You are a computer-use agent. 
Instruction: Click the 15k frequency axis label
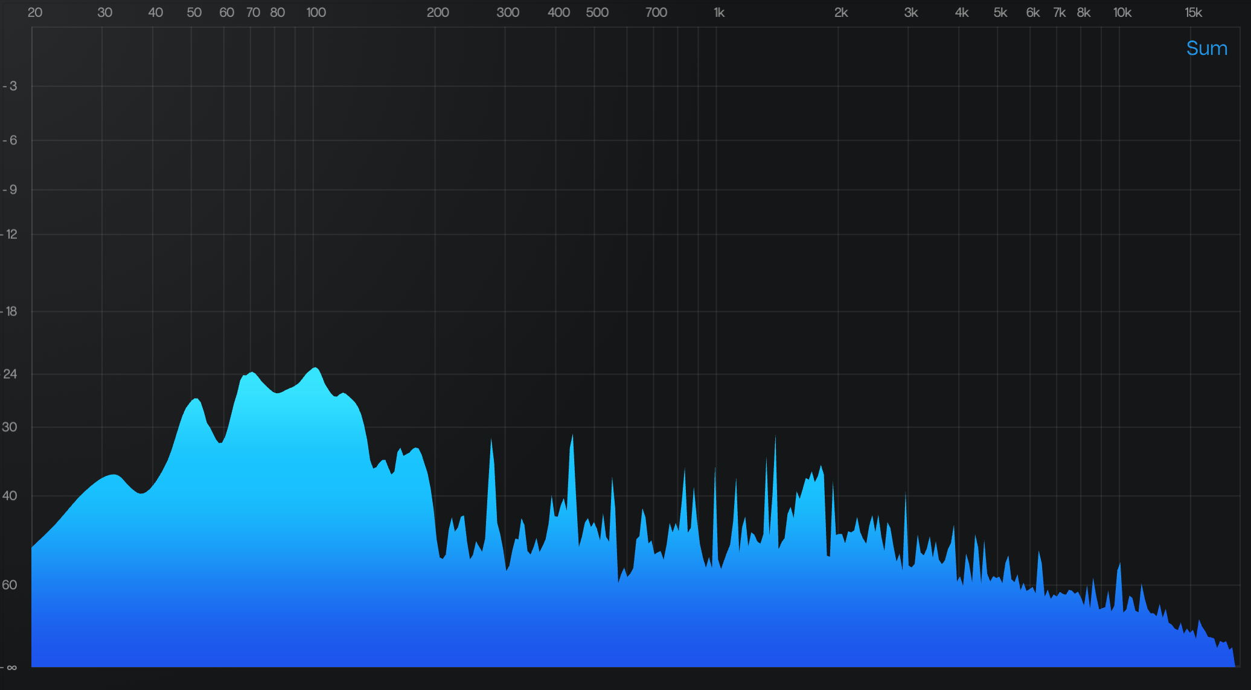click(1193, 13)
